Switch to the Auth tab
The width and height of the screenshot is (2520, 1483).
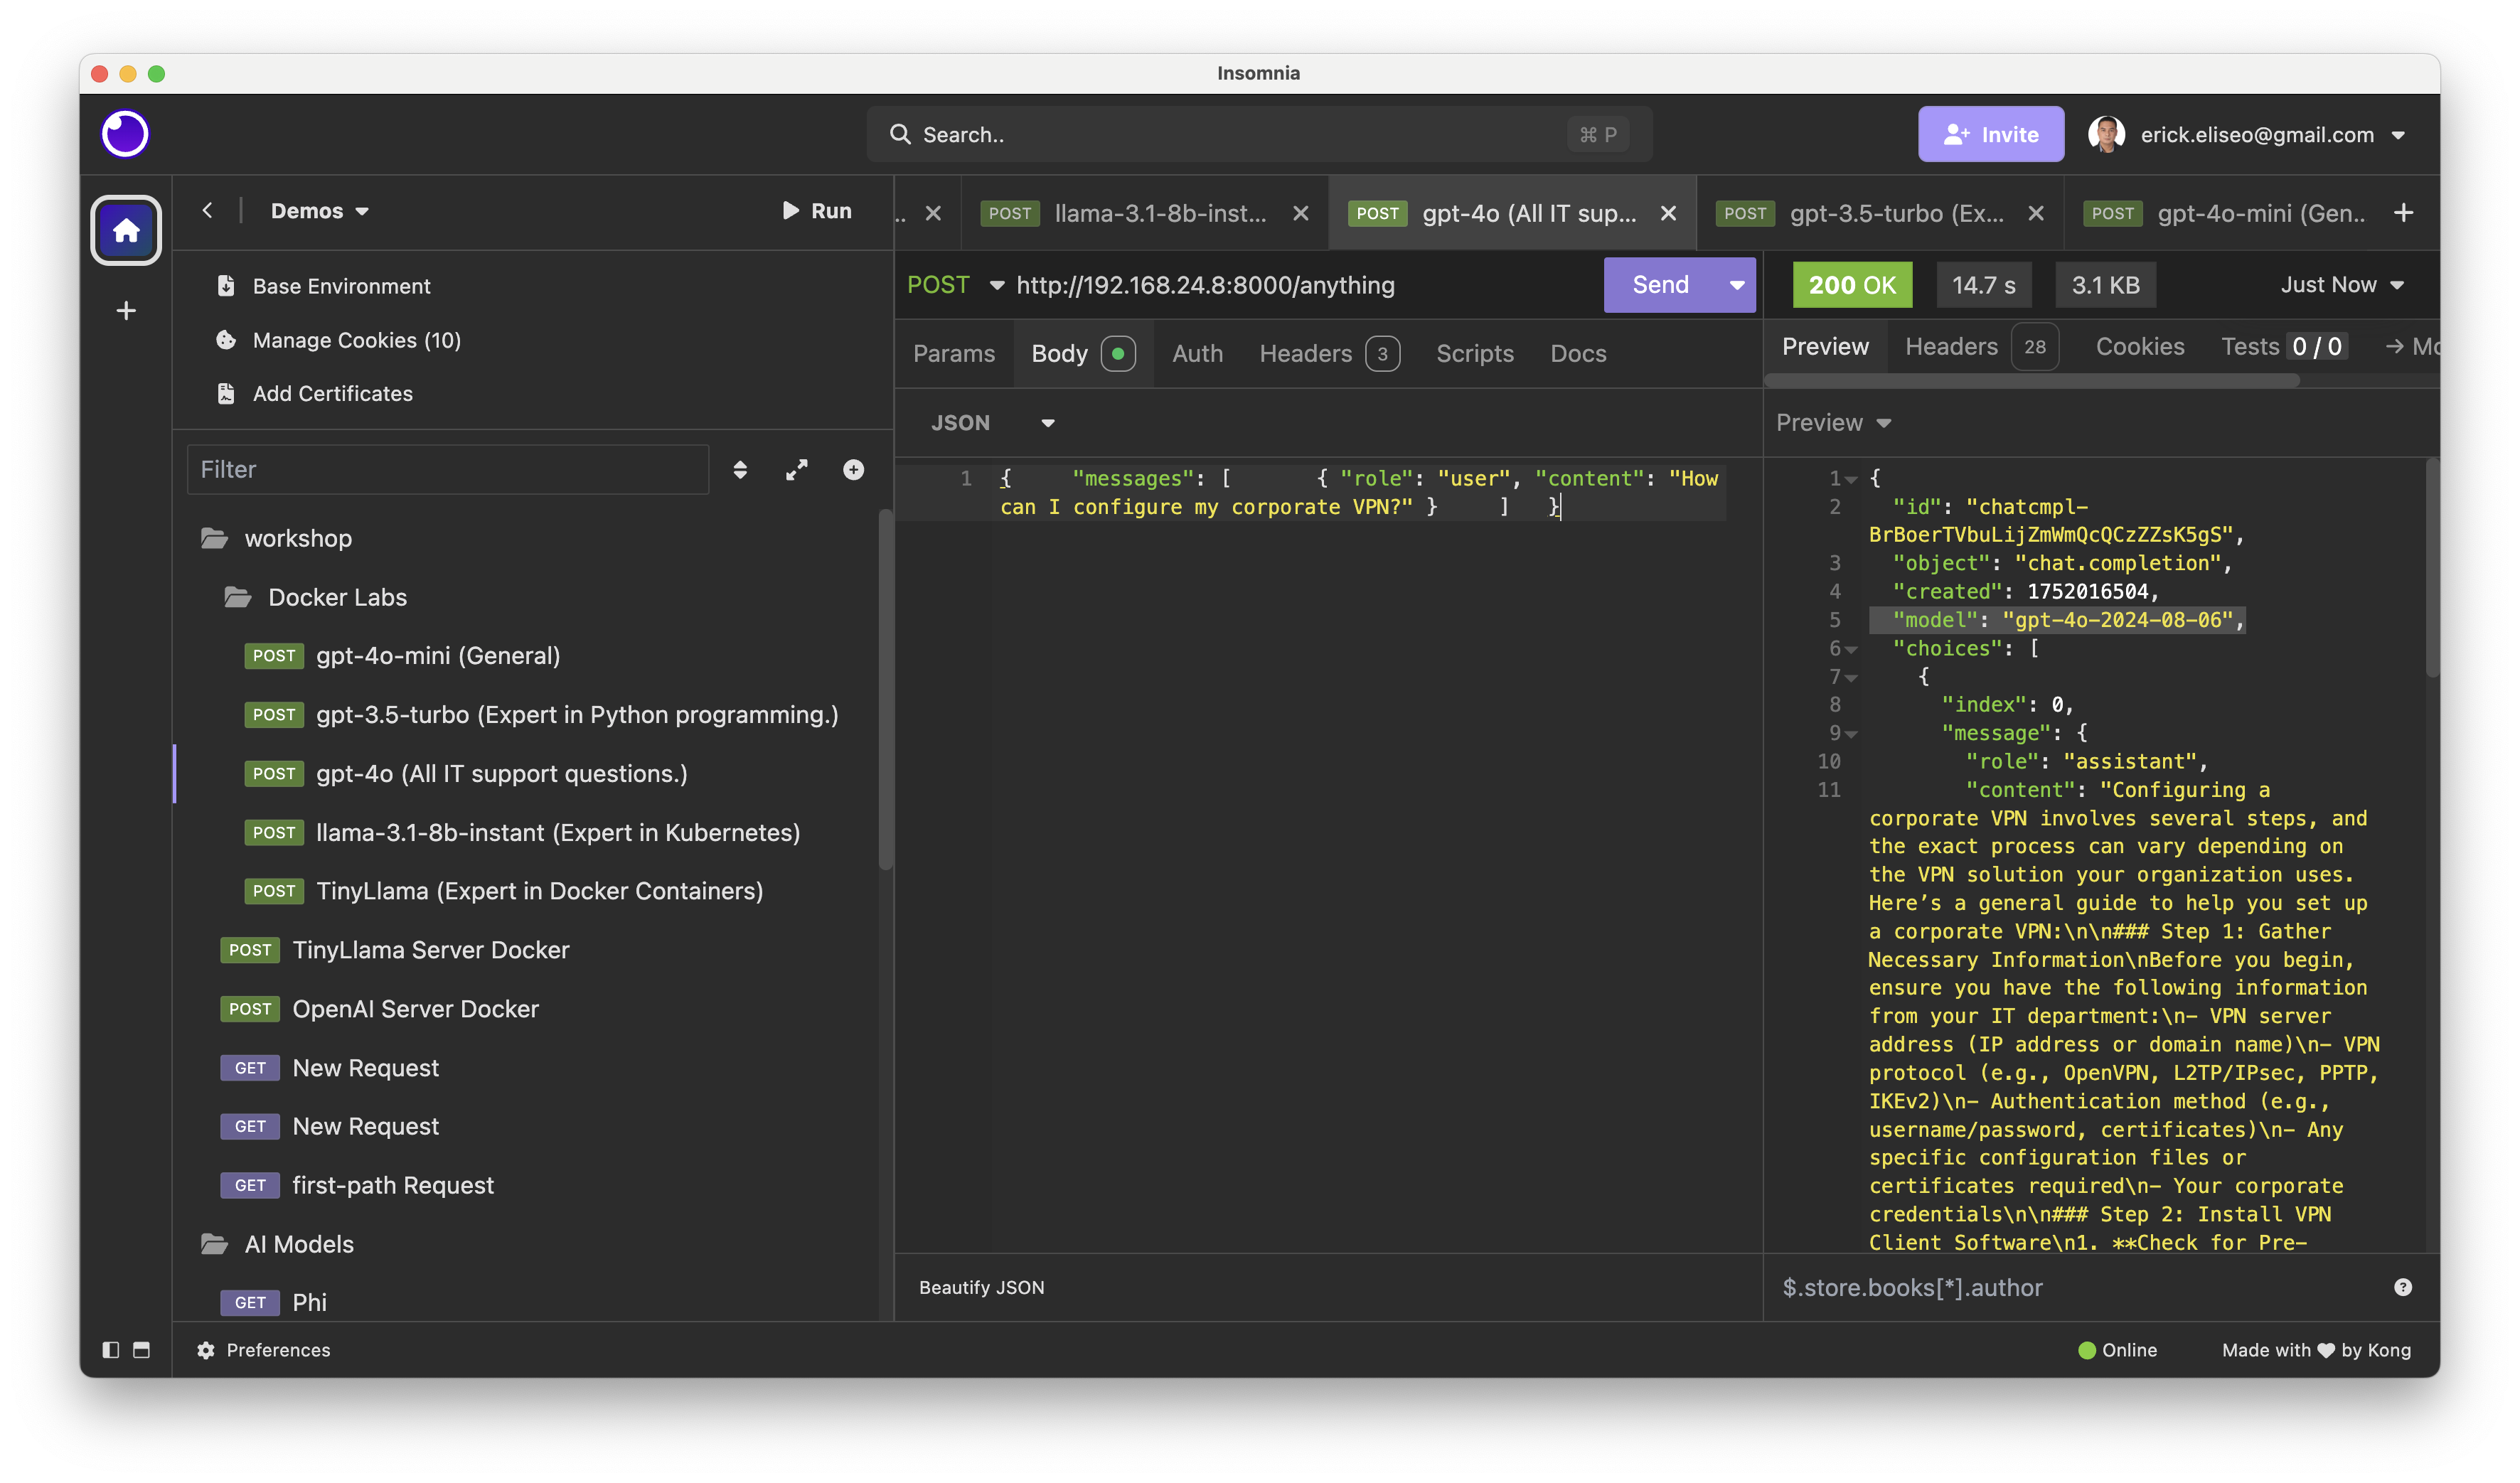click(x=1197, y=354)
